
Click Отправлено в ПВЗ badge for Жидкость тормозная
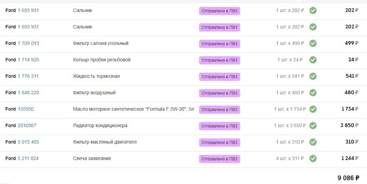click(219, 77)
